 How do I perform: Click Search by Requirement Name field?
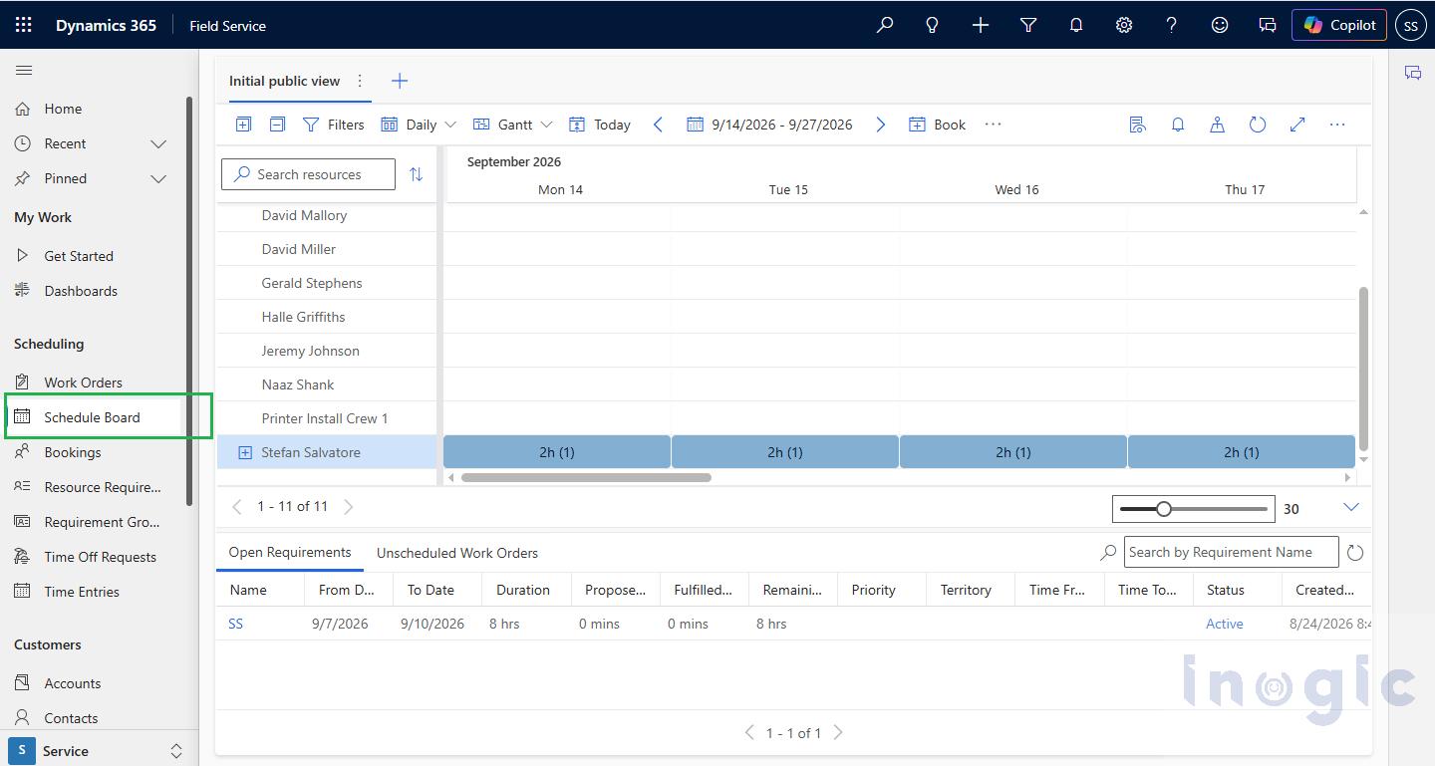tap(1232, 552)
